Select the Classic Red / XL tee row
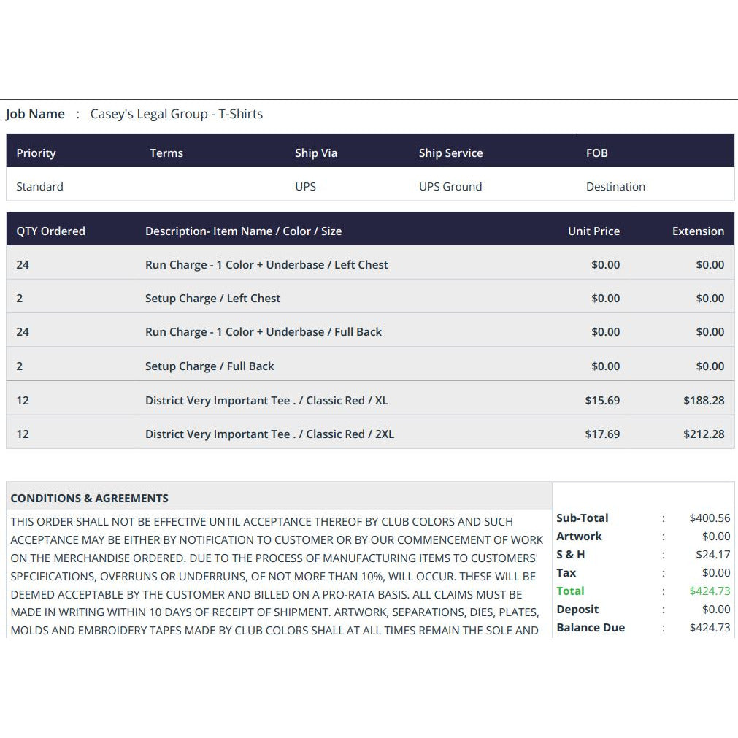 point(370,400)
